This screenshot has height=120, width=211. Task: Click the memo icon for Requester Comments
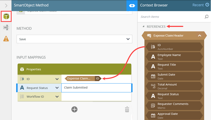153,105
